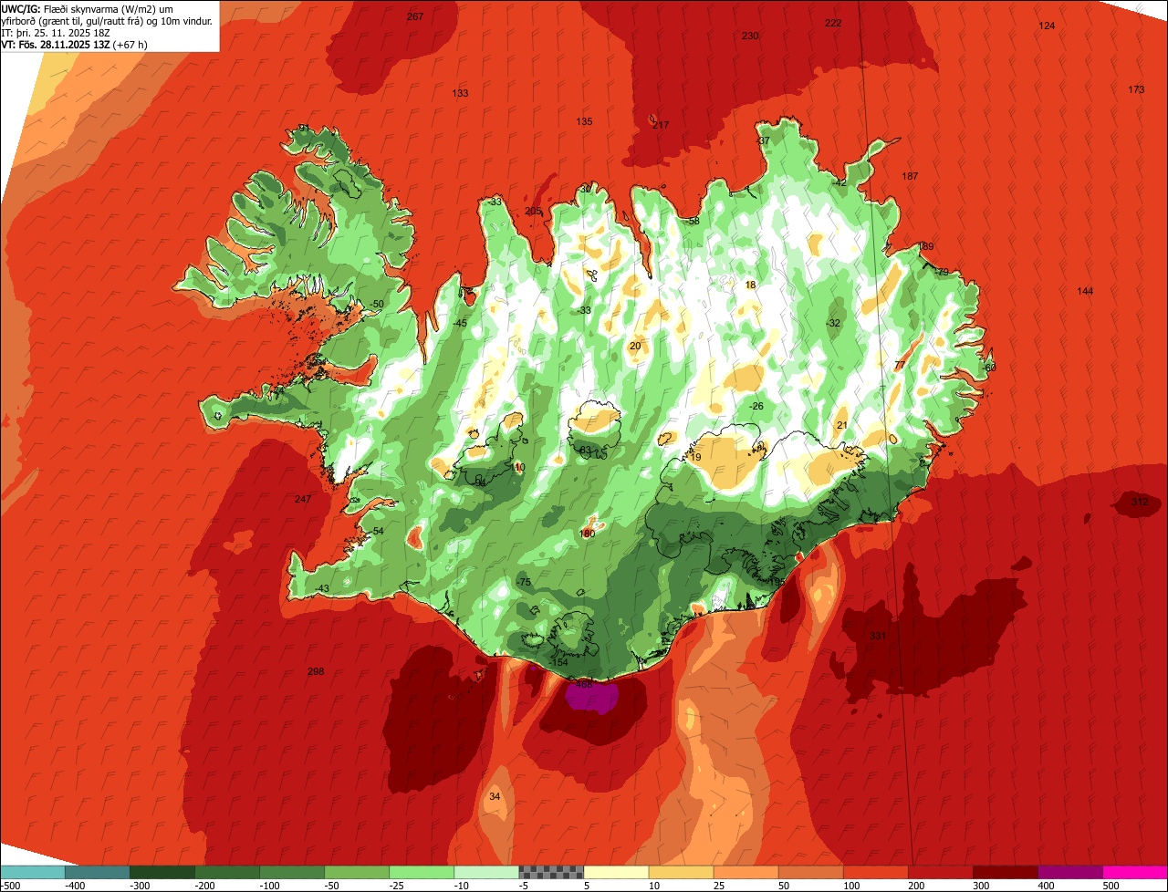Click the map value -154 on the south coast

click(558, 662)
